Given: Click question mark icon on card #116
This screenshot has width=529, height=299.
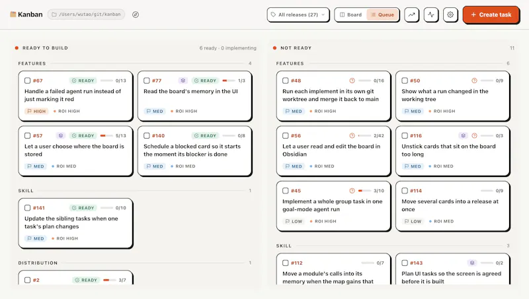Looking at the screenshot, I should click(474, 136).
